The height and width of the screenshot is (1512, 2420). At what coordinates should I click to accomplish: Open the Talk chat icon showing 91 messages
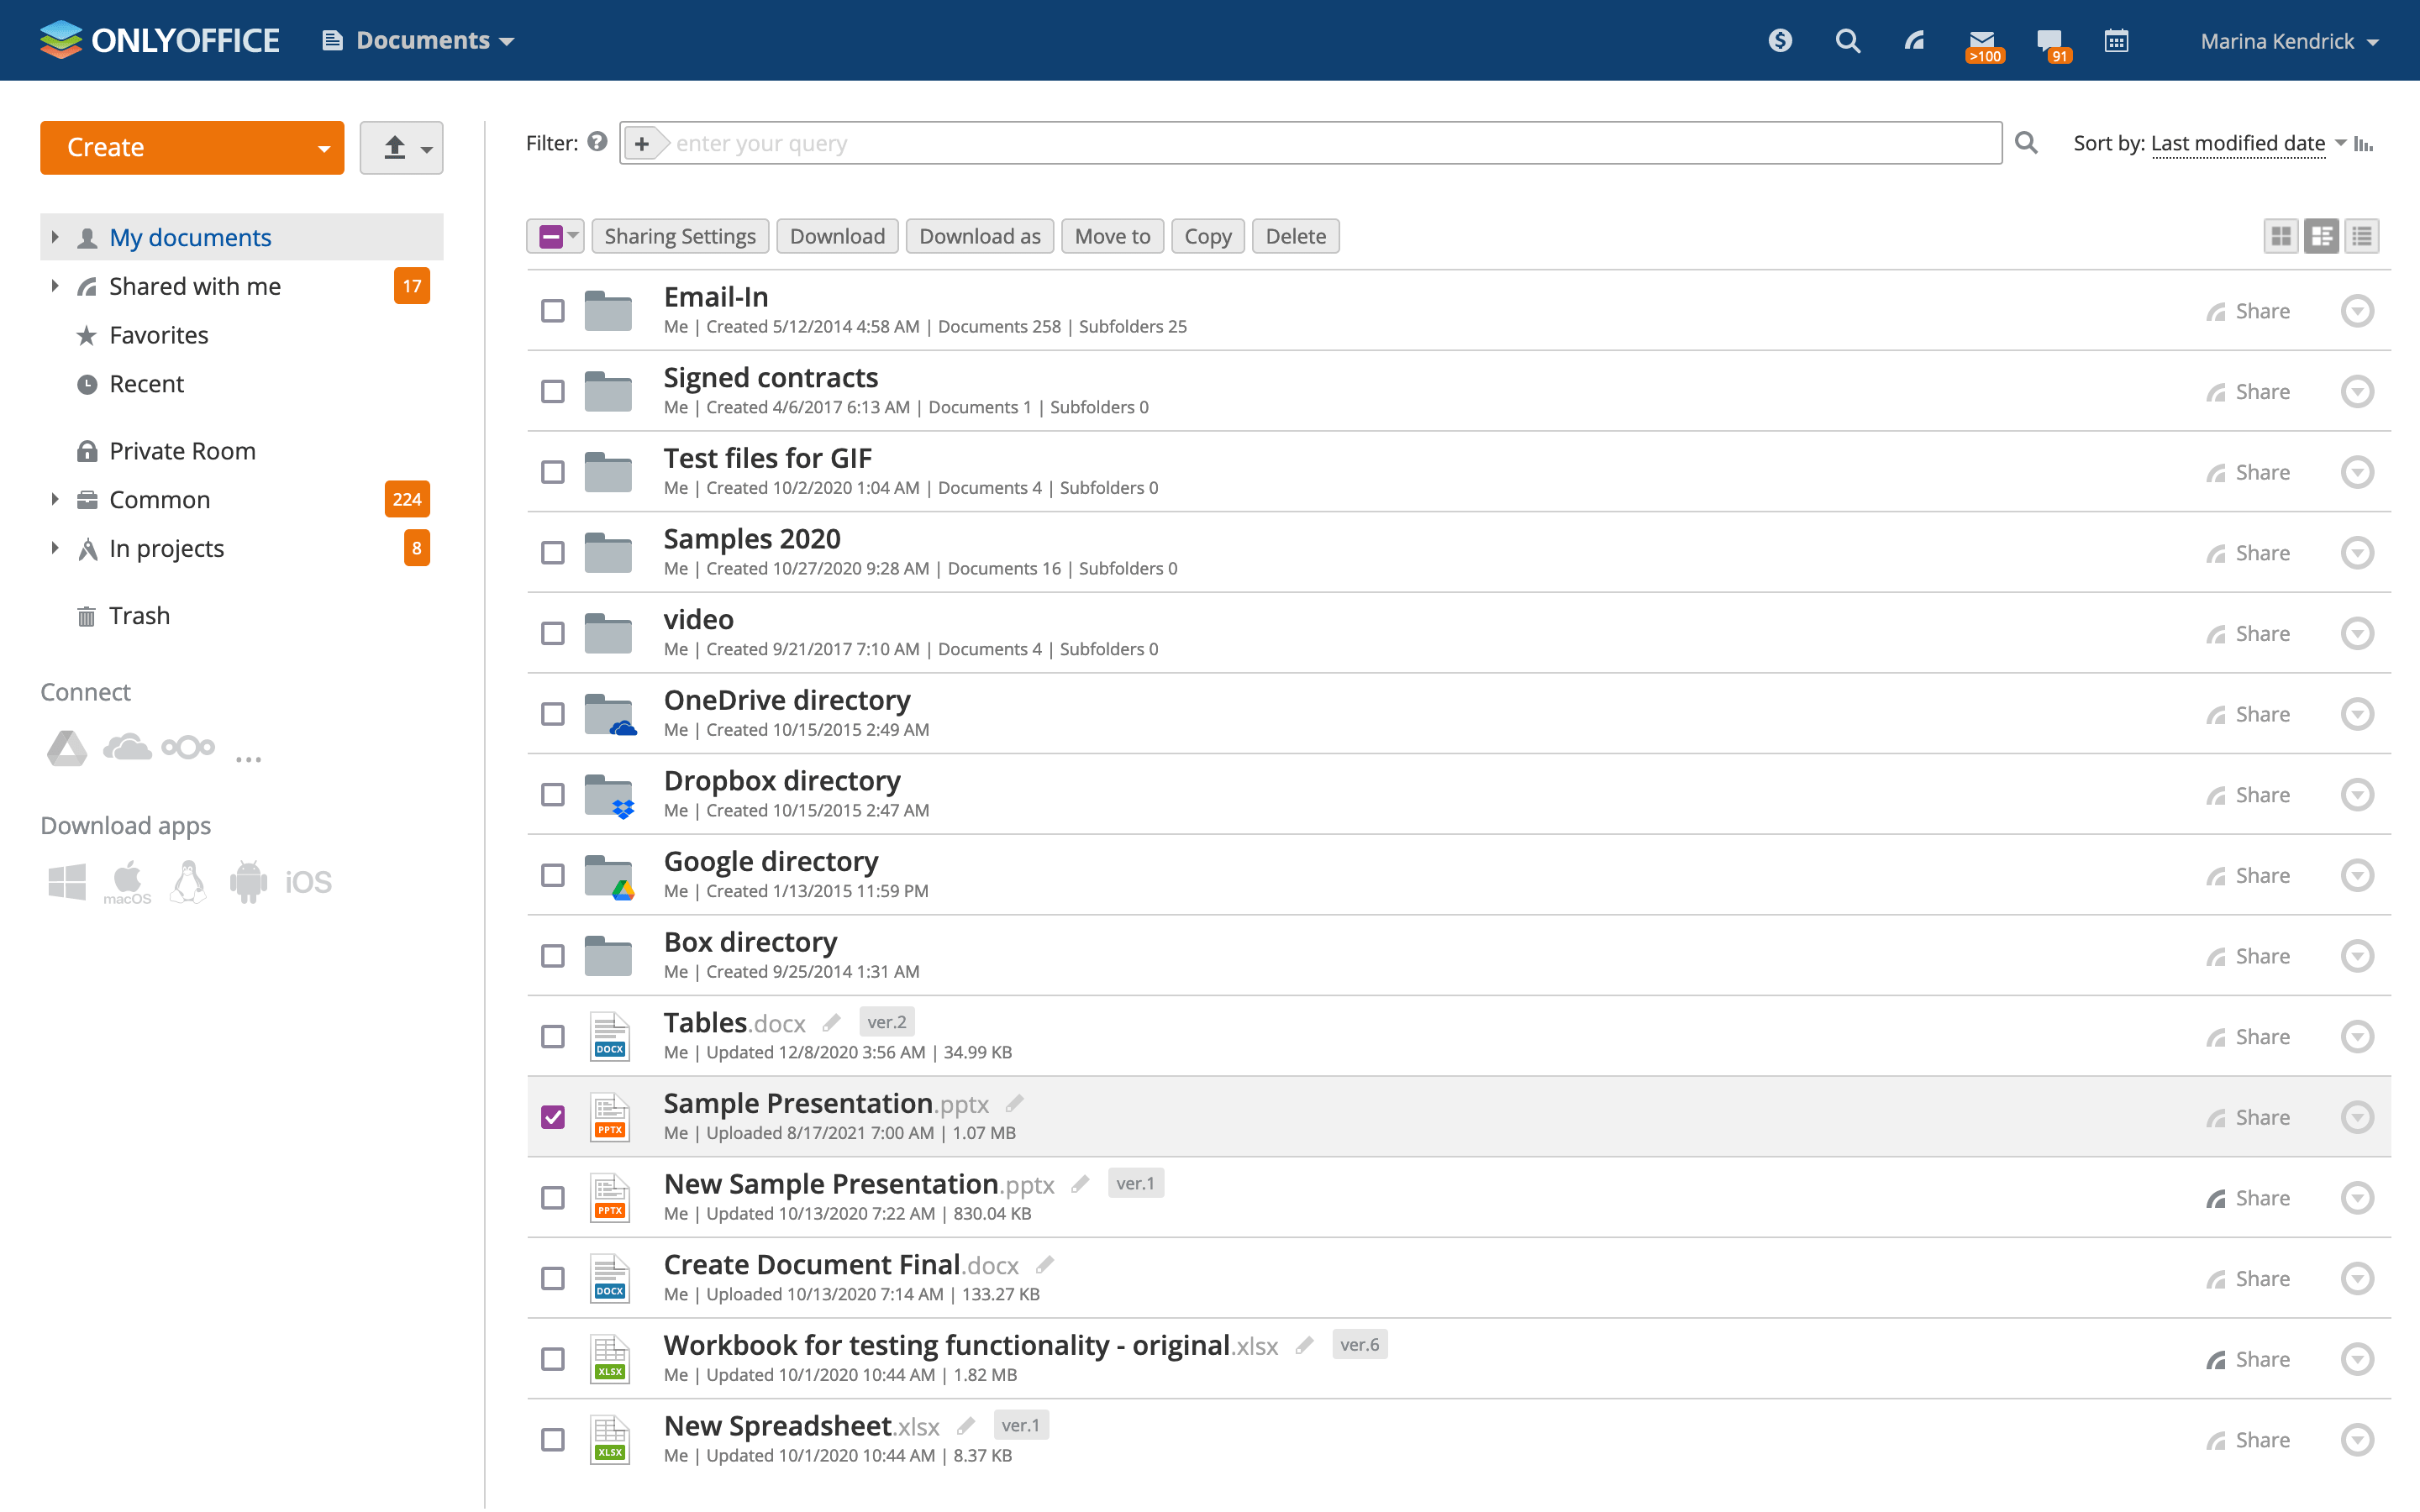pos(2050,40)
